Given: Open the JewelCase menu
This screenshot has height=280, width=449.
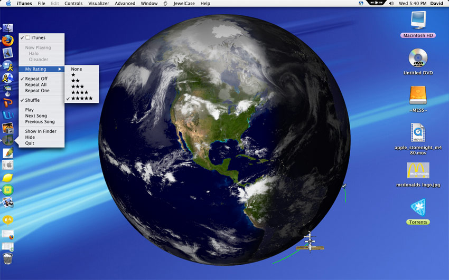Looking at the screenshot, I should (x=184, y=4).
